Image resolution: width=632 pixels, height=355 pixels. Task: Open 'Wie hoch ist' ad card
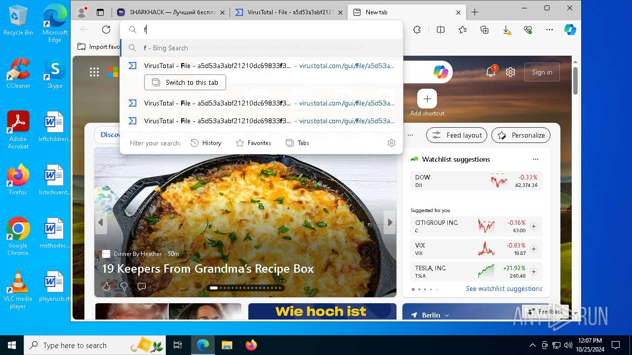click(321, 312)
